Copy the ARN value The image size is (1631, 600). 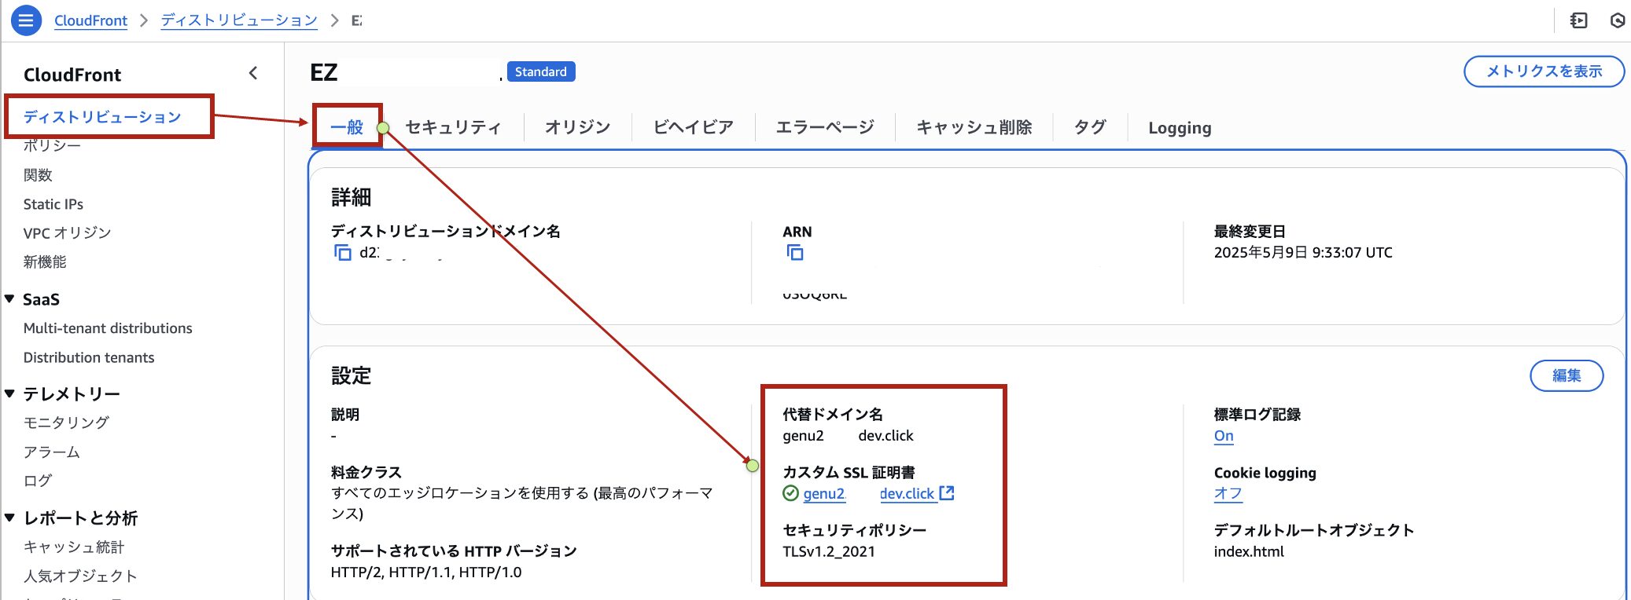point(795,253)
